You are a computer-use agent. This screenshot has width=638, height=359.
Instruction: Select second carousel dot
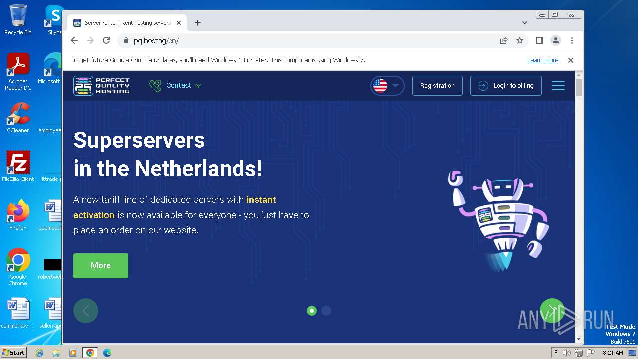326,311
